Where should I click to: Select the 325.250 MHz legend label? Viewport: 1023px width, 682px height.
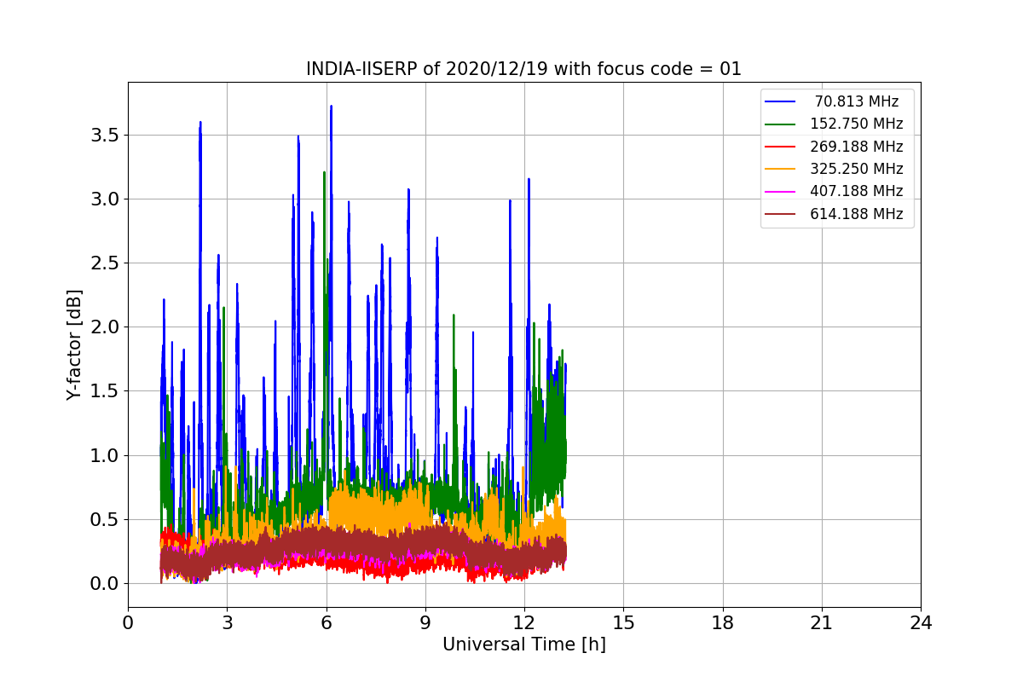[856, 169]
